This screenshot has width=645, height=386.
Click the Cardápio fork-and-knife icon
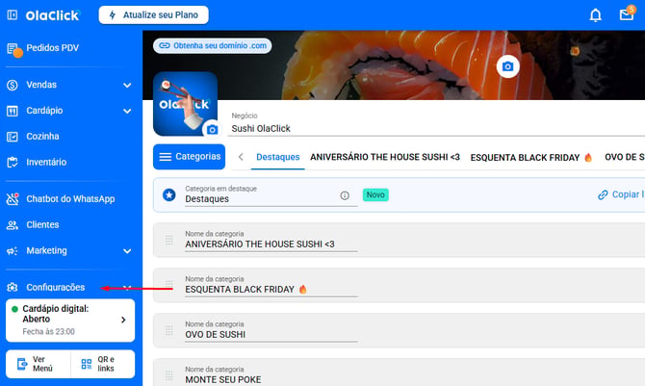(x=13, y=111)
